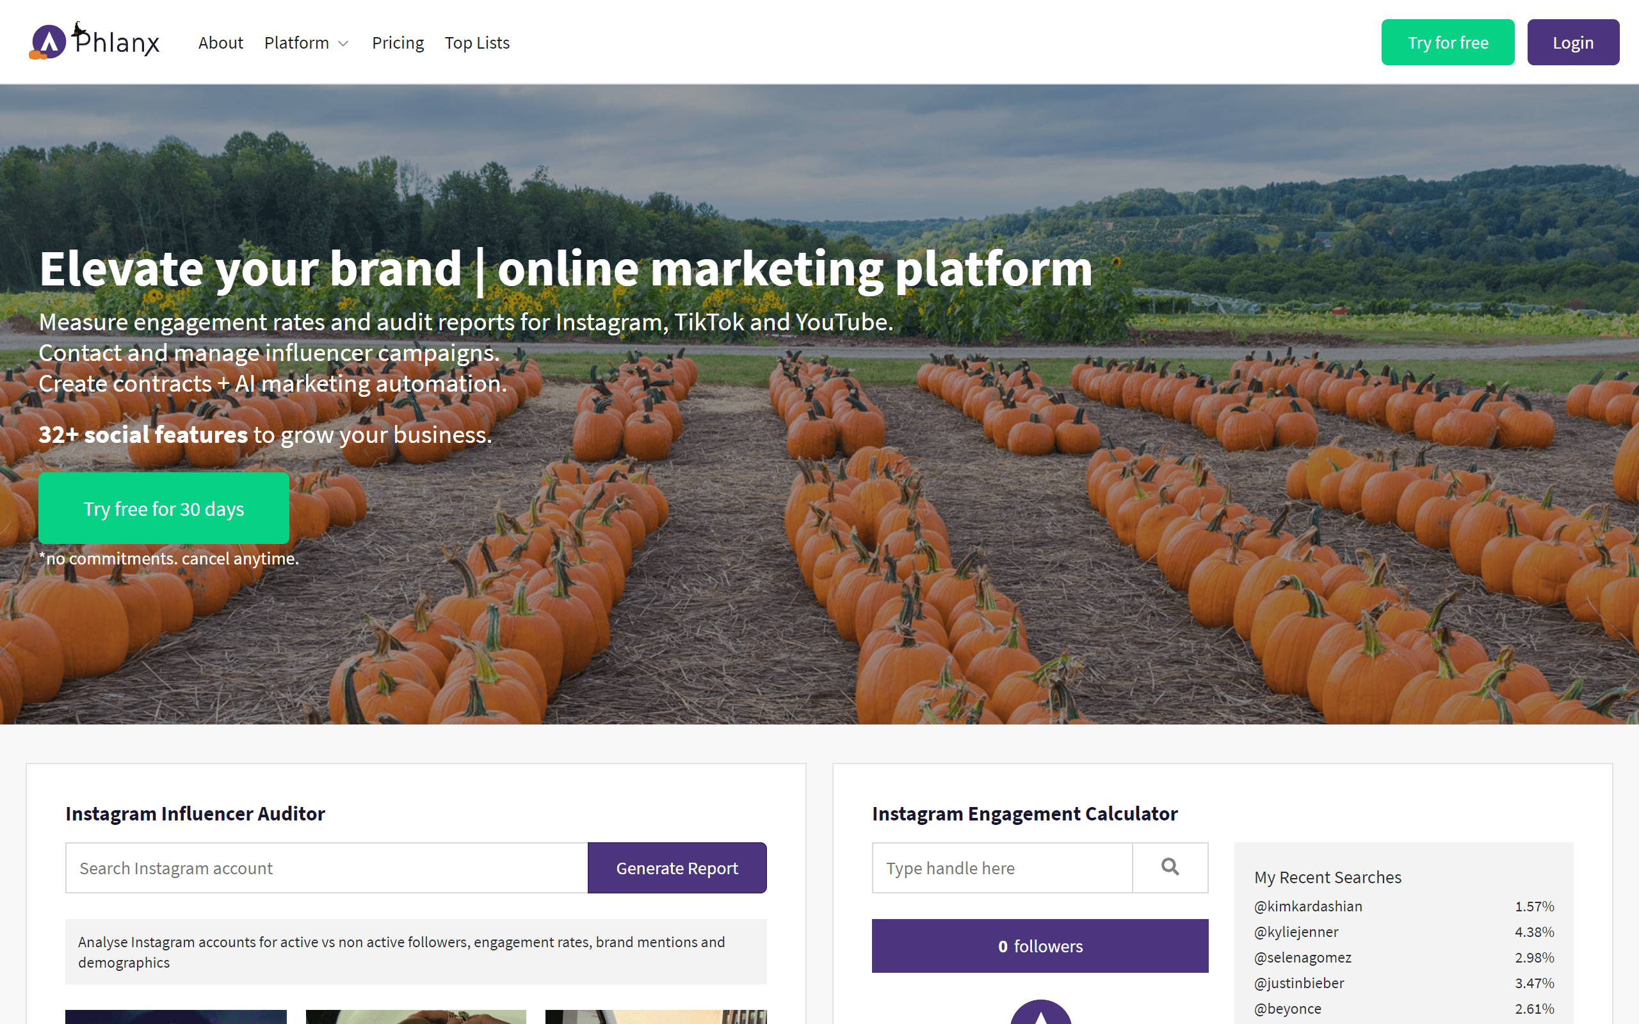Open the About page
The image size is (1639, 1024).
point(220,43)
